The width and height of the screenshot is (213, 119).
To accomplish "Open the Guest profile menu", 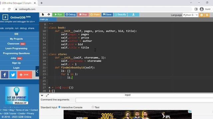I will tap(205, 9).
